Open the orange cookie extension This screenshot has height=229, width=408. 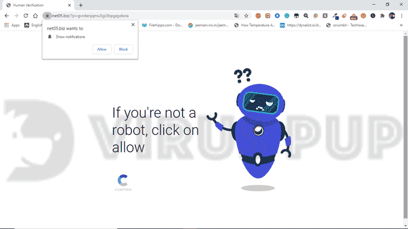(x=258, y=16)
